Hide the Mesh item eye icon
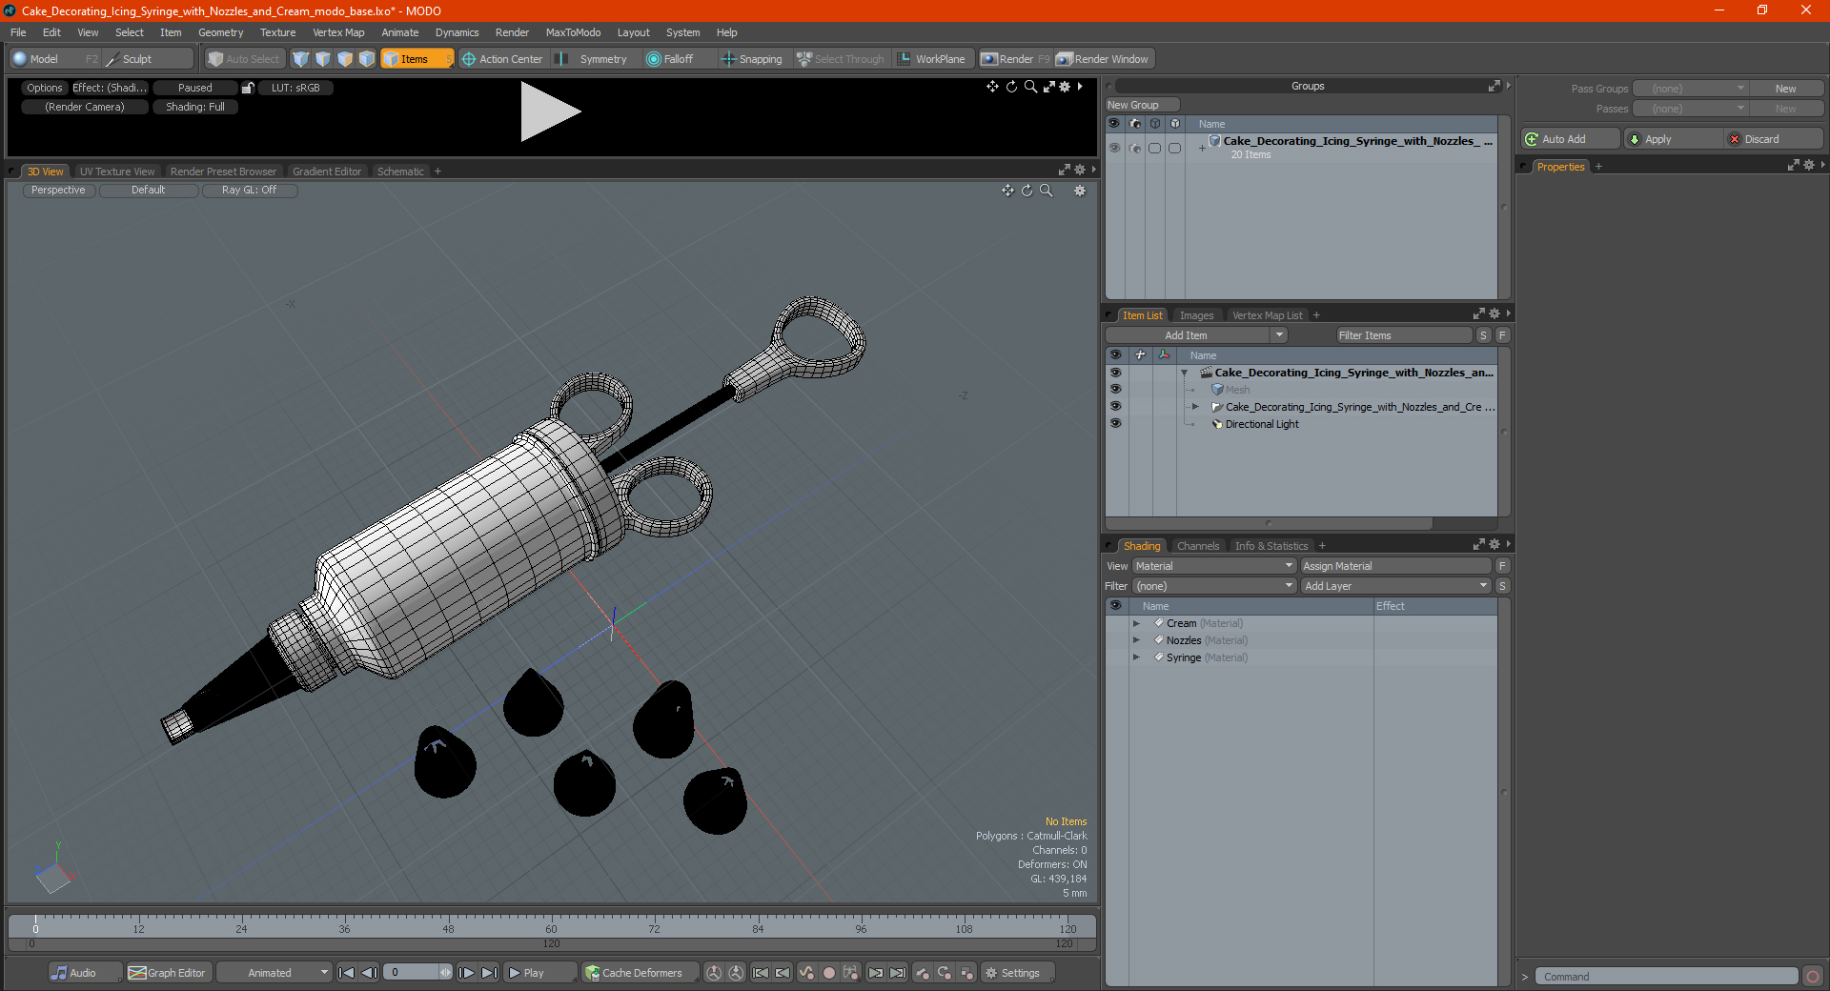1830x991 pixels. pyautogui.click(x=1115, y=390)
